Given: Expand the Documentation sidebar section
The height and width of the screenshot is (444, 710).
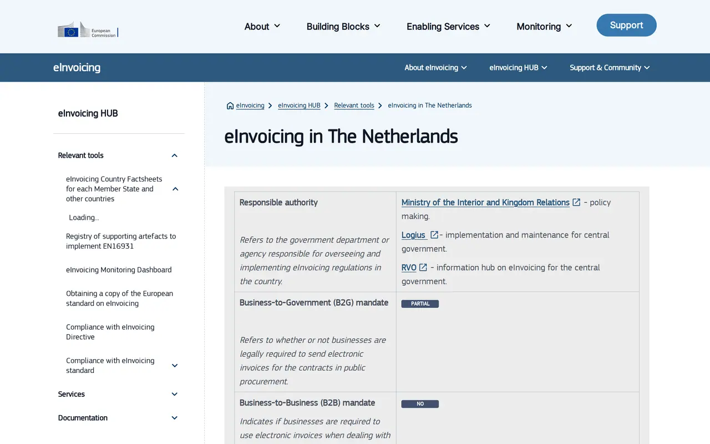Looking at the screenshot, I should pyautogui.click(x=174, y=418).
